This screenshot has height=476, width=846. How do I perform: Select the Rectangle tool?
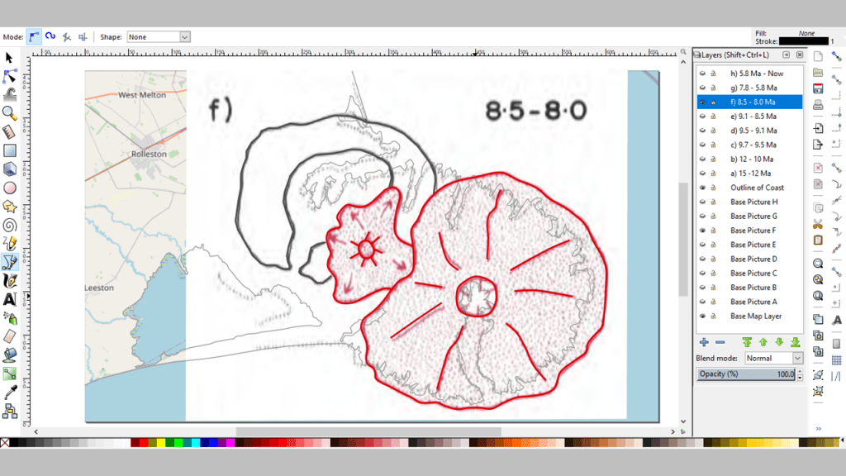point(10,150)
